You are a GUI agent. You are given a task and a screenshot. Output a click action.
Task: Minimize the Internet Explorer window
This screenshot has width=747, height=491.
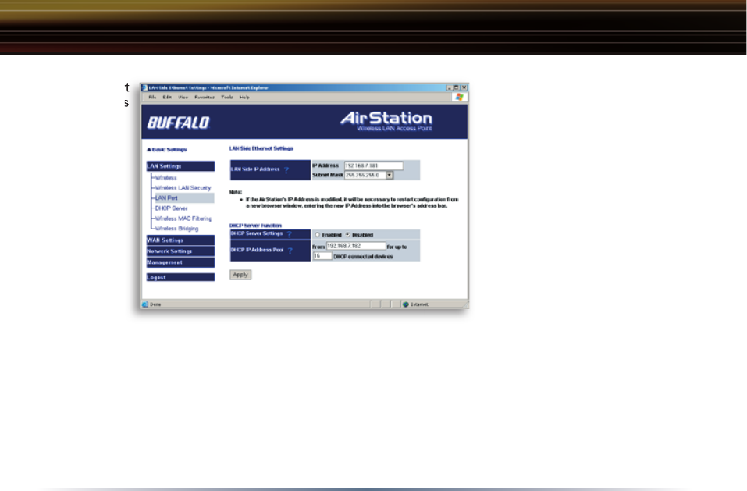coord(450,87)
